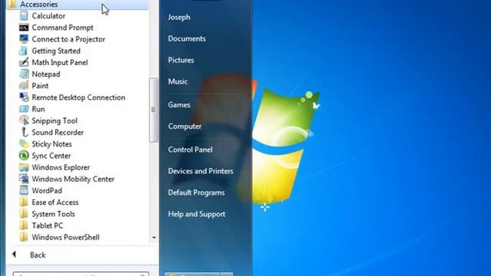This screenshot has height=276, width=491.
Task: Click the Math Input Panel icon
Action: coord(24,62)
